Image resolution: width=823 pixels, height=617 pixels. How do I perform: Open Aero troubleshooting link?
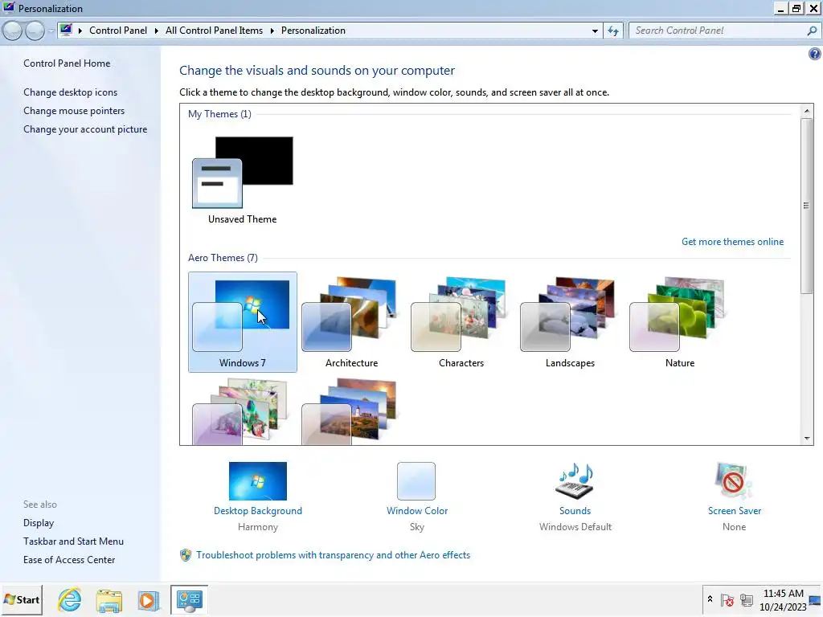point(333,555)
